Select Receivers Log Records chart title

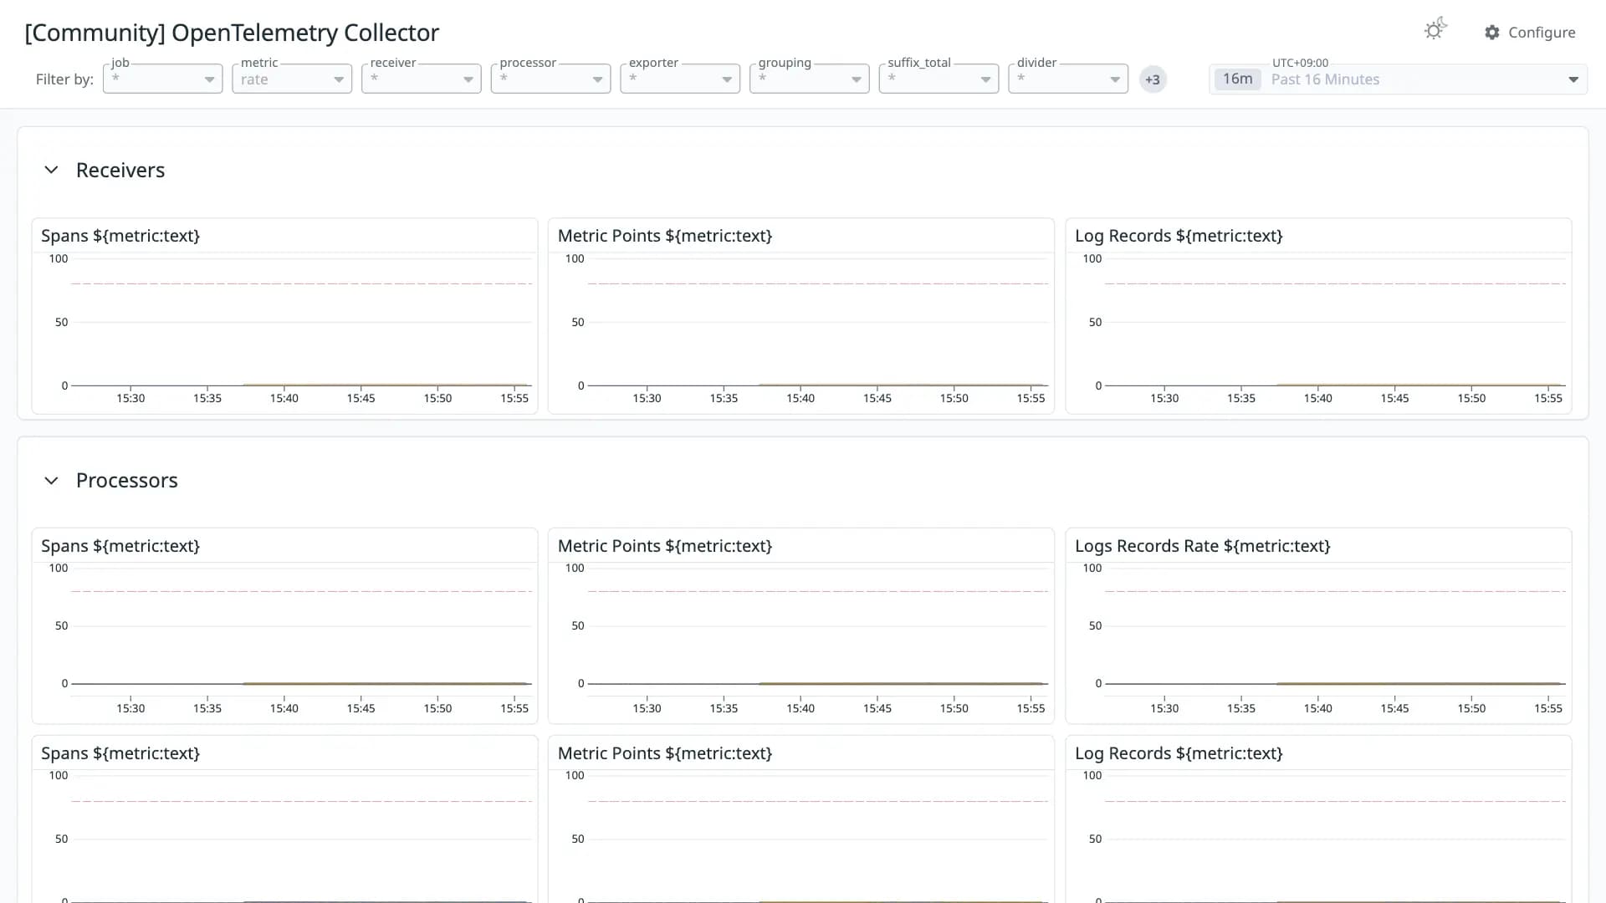click(1179, 236)
